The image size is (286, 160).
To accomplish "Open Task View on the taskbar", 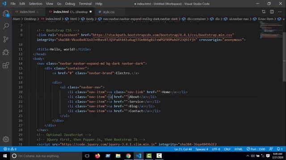I will (x=87, y=156).
